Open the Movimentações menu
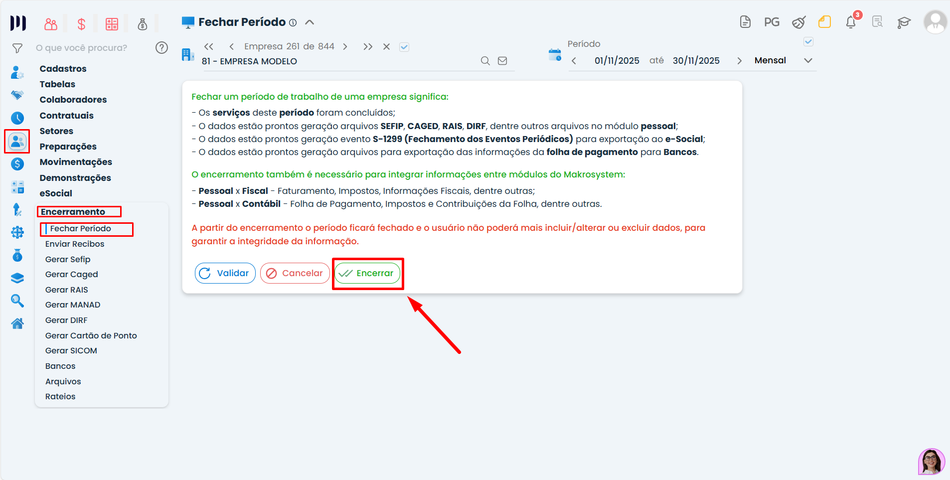This screenshot has width=950, height=480. click(76, 162)
